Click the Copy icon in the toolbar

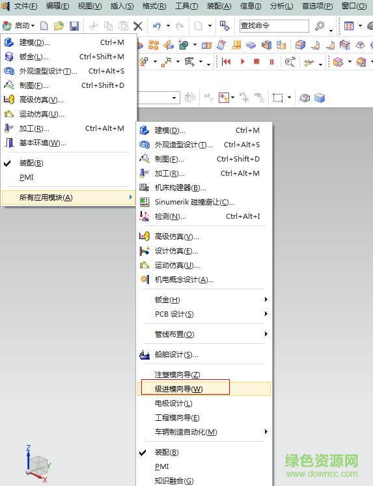109,25
